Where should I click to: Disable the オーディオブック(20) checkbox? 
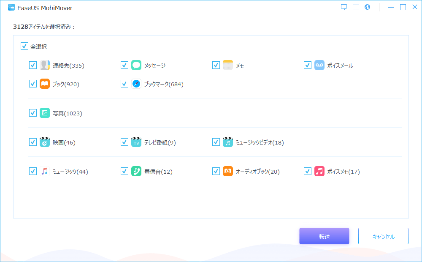[x=216, y=171]
